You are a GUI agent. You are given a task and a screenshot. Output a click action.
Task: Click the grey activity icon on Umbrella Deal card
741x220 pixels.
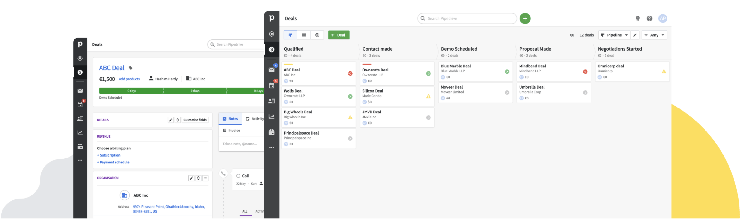click(x=585, y=93)
